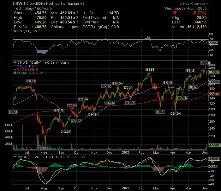
Task: Click the 398.33 price label
Action: coord(30,81)
